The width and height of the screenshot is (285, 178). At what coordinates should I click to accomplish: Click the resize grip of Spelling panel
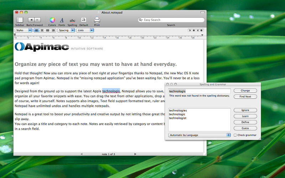point(259,138)
